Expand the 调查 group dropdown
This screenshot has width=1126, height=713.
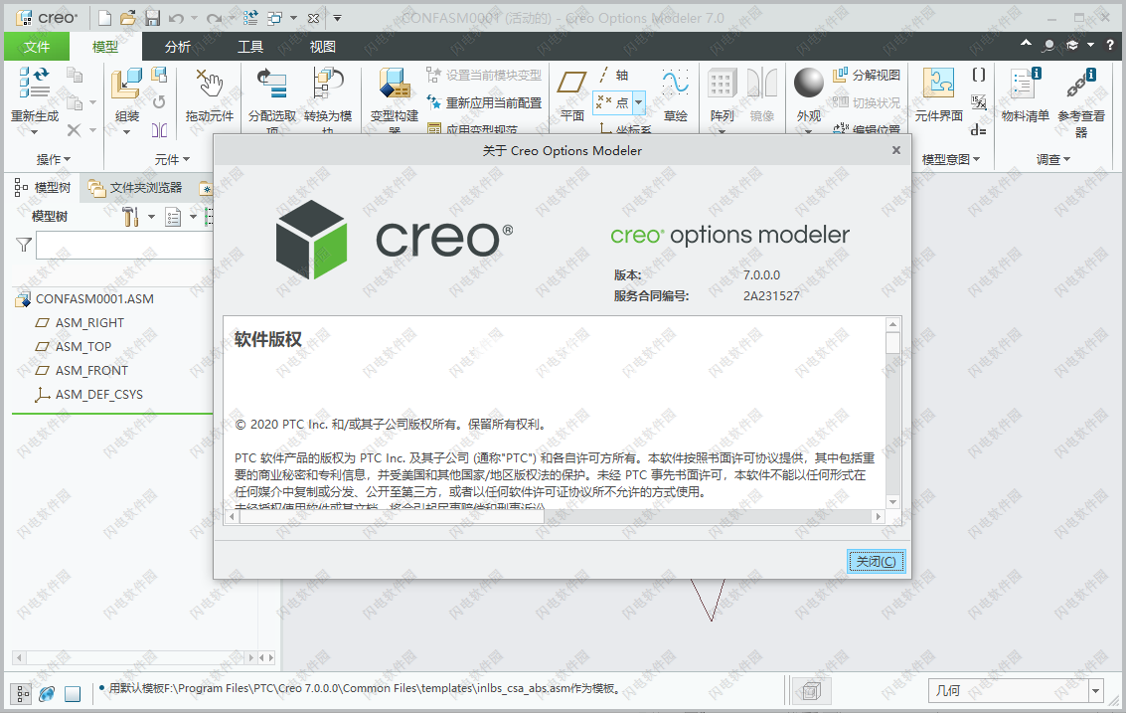[x=1053, y=159]
